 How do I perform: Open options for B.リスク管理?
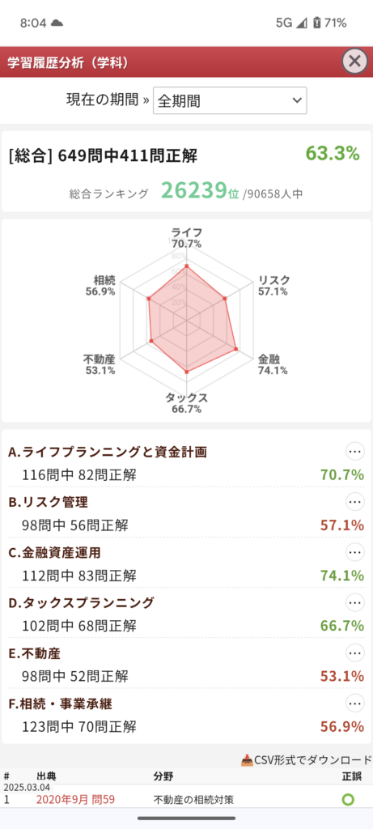(355, 501)
